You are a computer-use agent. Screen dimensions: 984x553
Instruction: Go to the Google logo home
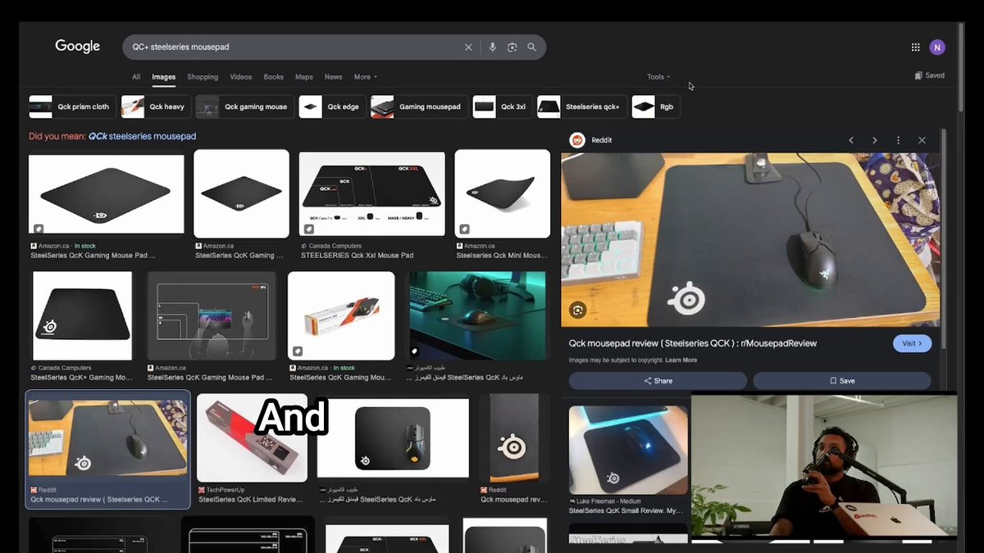tap(77, 47)
